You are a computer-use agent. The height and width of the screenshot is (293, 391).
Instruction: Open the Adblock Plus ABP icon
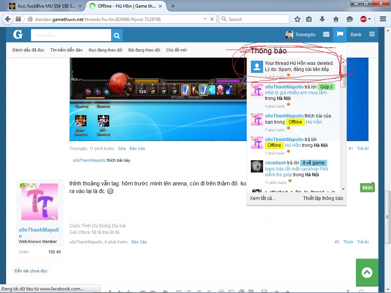[364, 19]
